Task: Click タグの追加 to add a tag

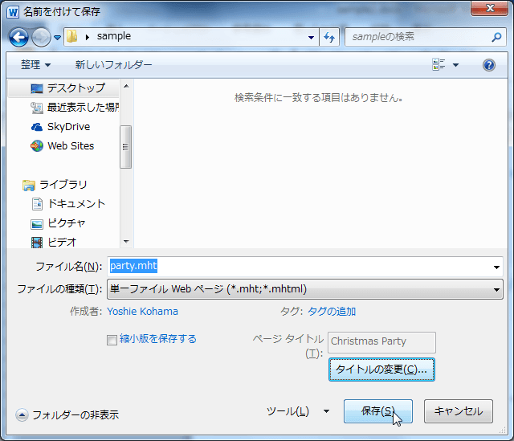Action: pyautogui.click(x=332, y=311)
